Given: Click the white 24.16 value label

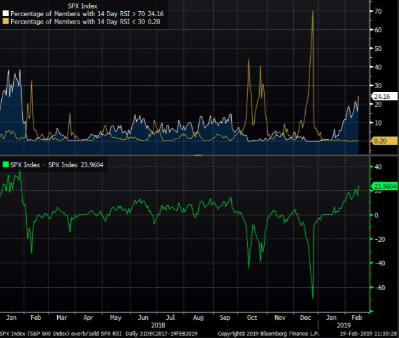Looking at the screenshot, I should click(380, 97).
